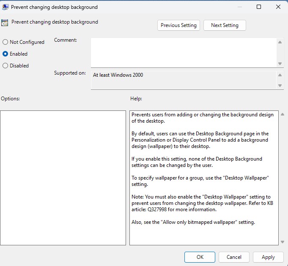
Task: Click the policy setting icon beside the heading
Action: [5, 23]
